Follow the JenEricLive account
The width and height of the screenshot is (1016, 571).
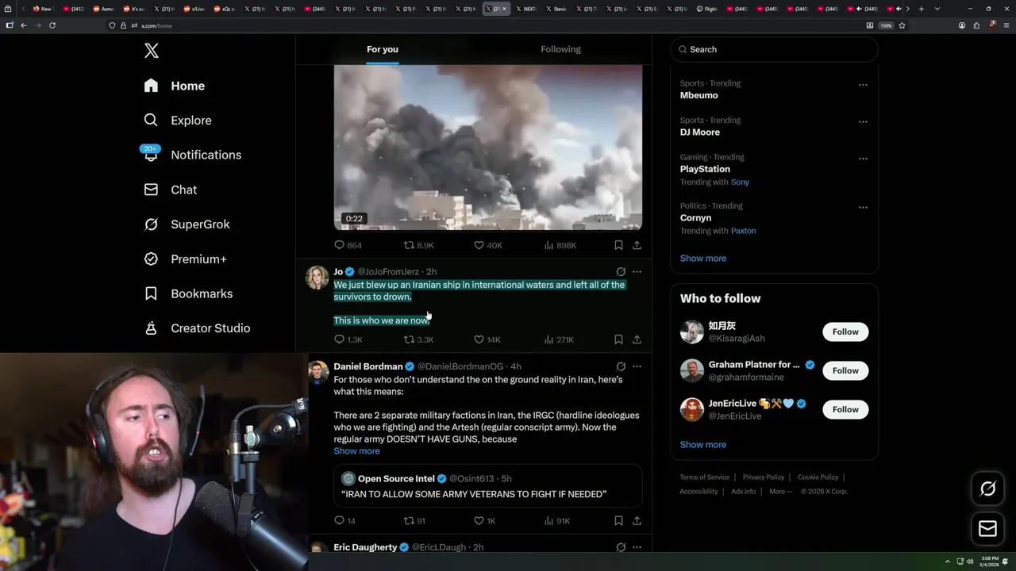845,409
